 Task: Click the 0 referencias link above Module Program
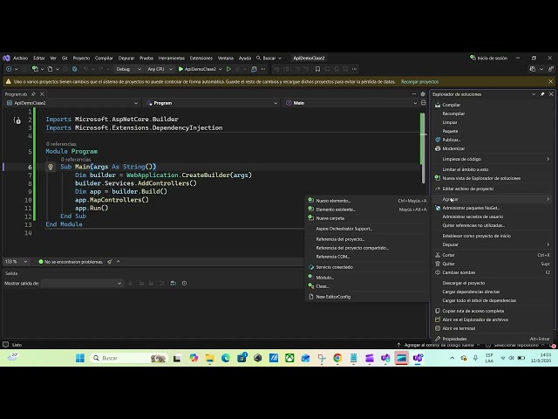[x=61, y=144]
